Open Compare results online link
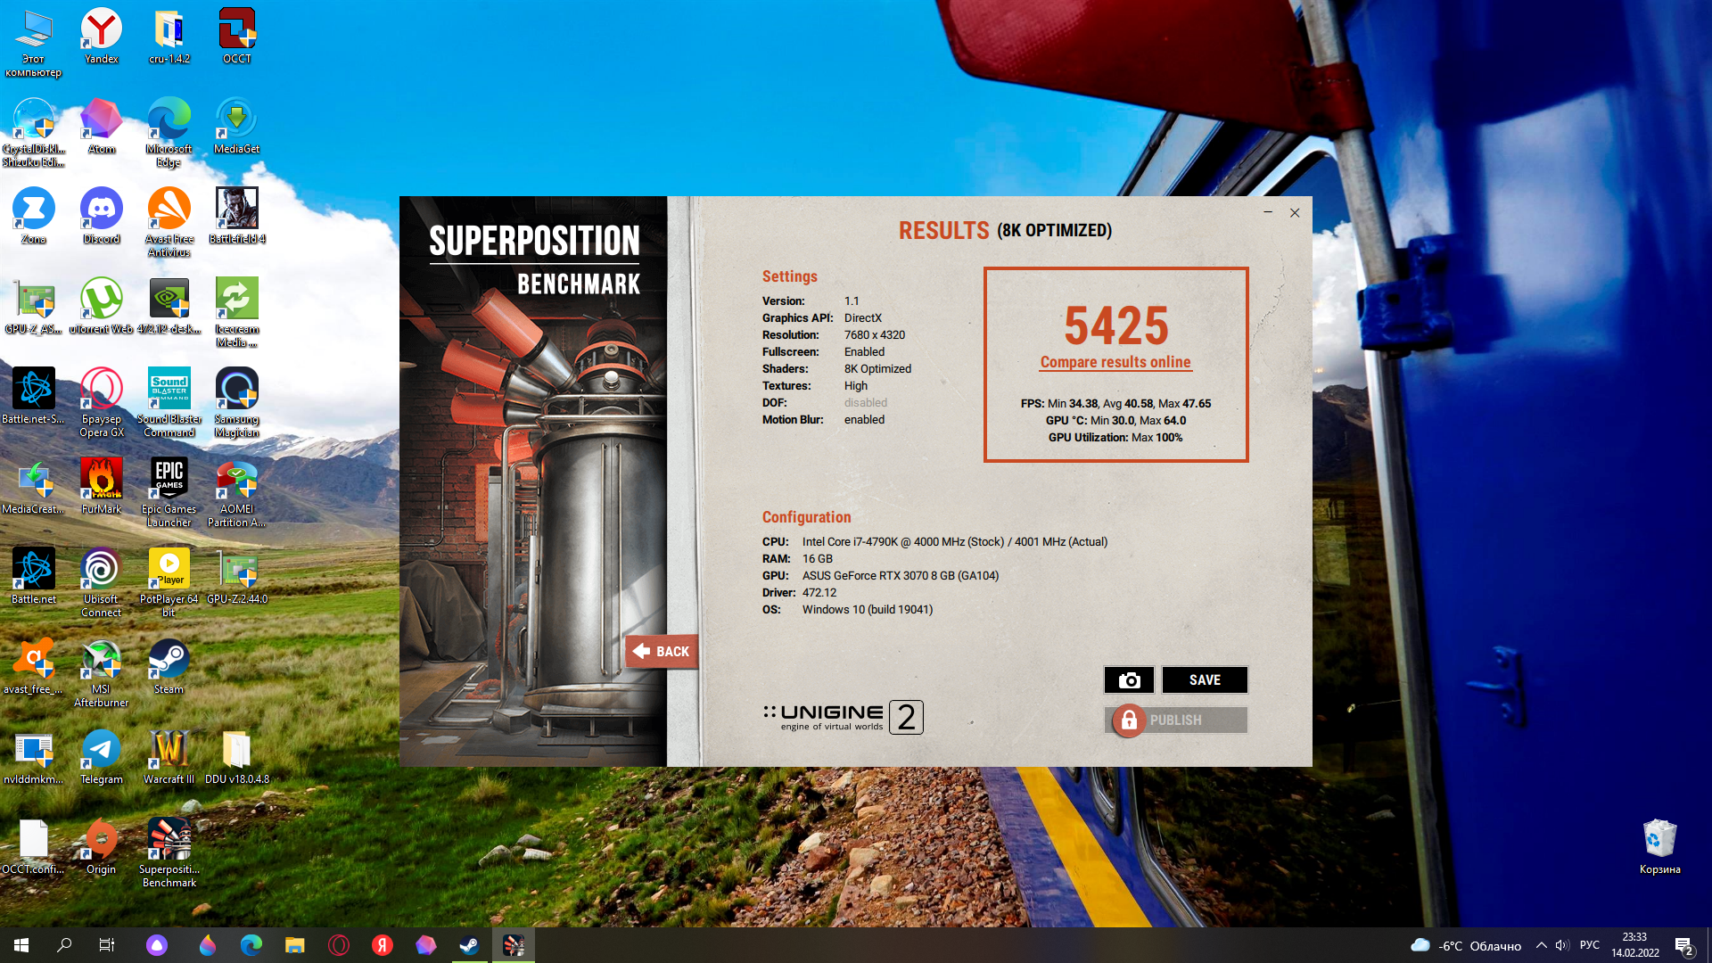Image resolution: width=1712 pixels, height=963 pixels. point(1115,362)
